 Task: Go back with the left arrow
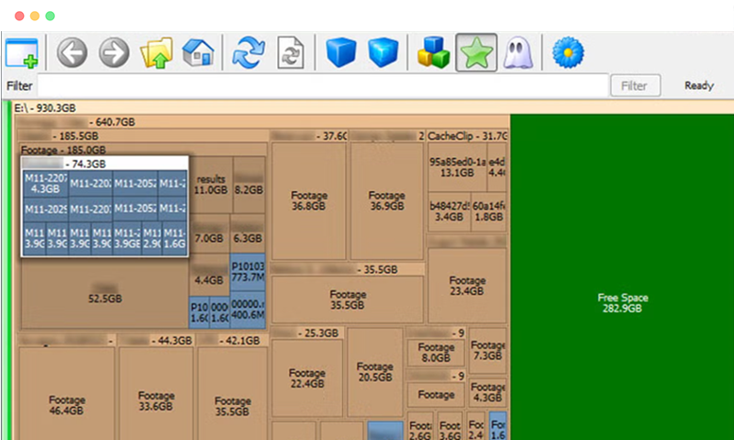pyautogui.click(x=72, y=53)
